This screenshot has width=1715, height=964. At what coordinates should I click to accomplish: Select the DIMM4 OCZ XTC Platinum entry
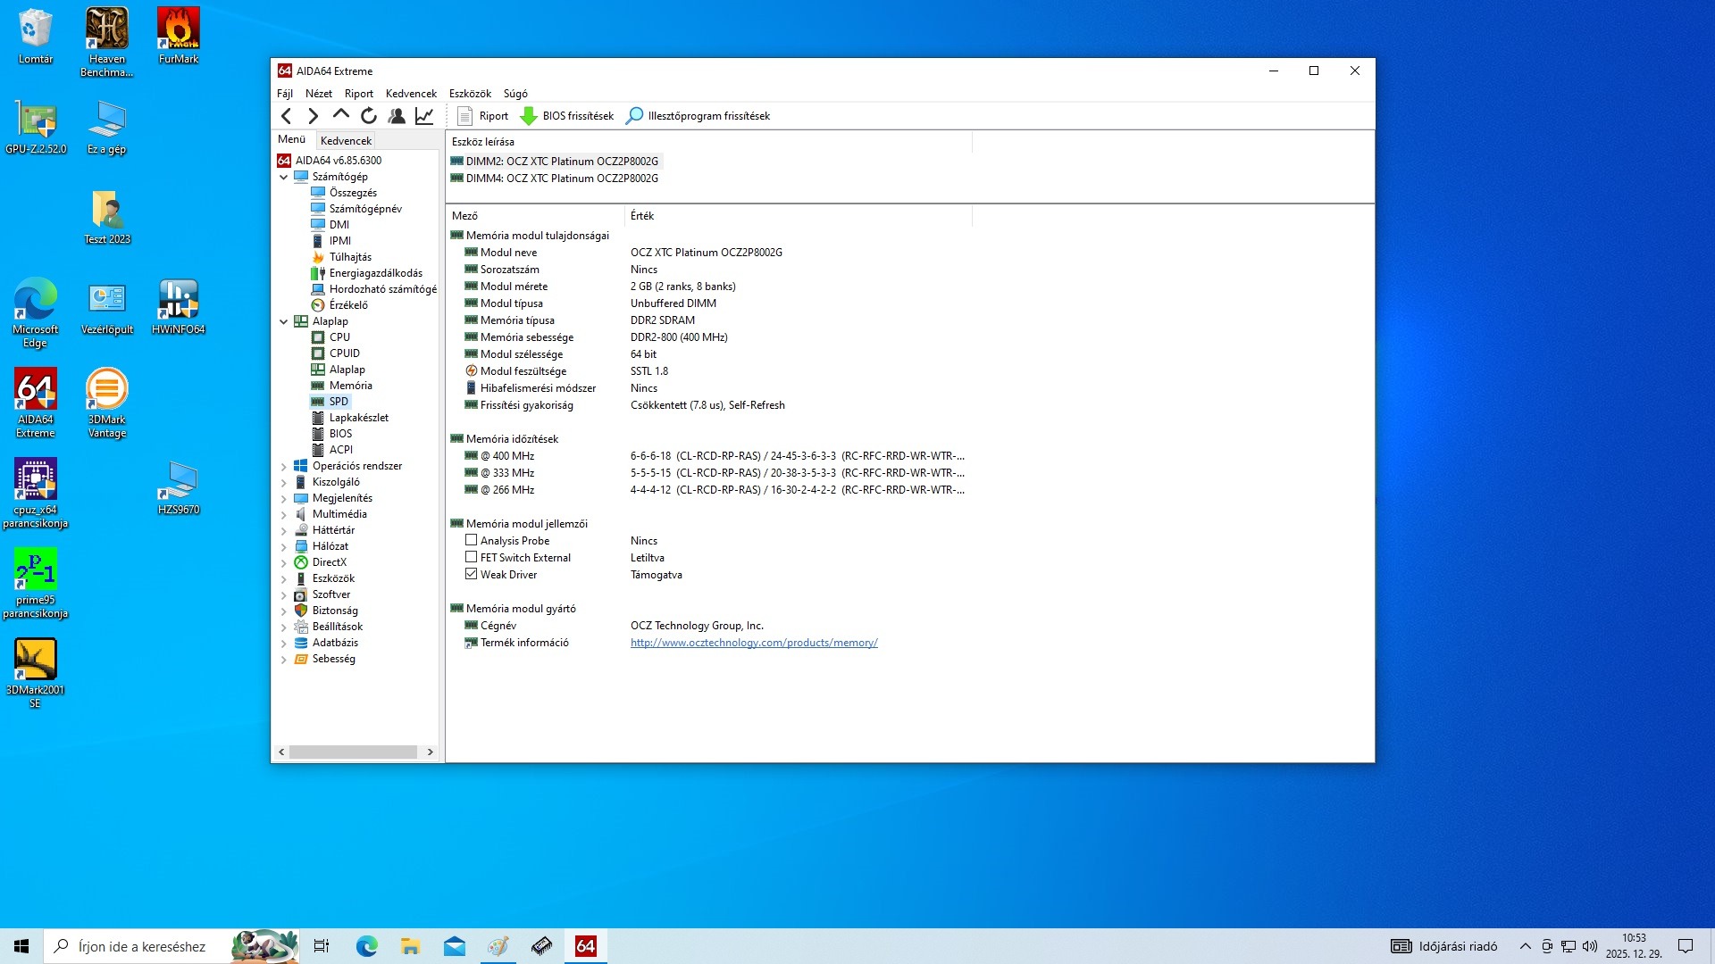(561, 179)
